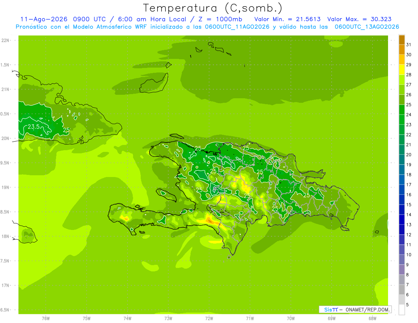
Task: Click the SisTT ONAMET/REP.DOM. credit box
Action: coord(355,309)
